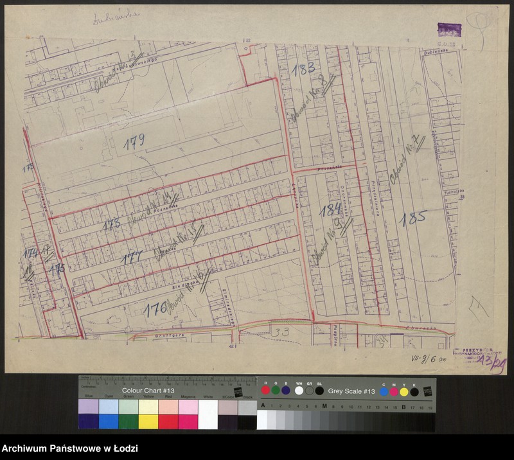Click the handwritten number 184 on the map
This screenshot has height=460, width=514.
pyautogui.click(x=330, y=209)
